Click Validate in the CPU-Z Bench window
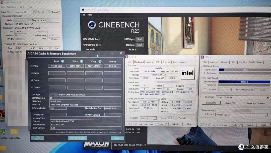 pos(250,125)
